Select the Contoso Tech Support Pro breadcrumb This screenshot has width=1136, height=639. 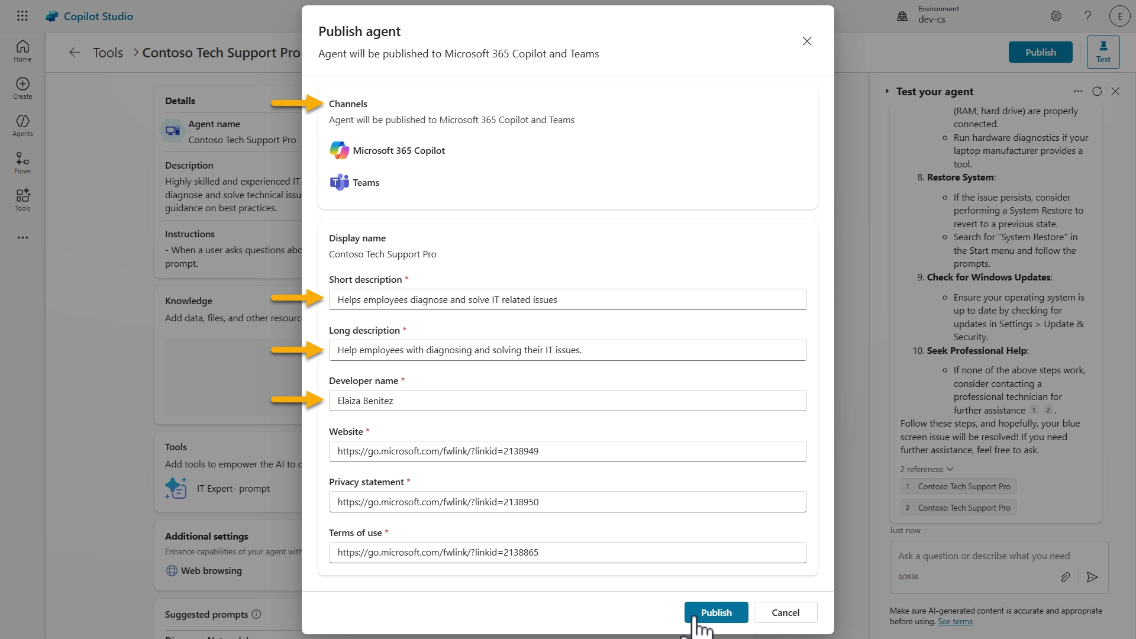(221, 53)
